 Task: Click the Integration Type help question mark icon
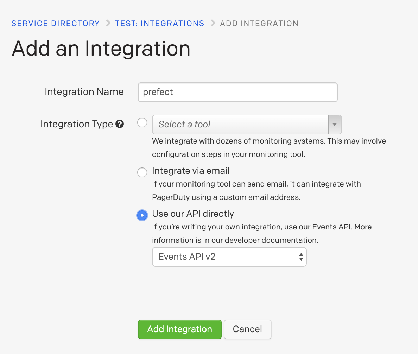120,124
